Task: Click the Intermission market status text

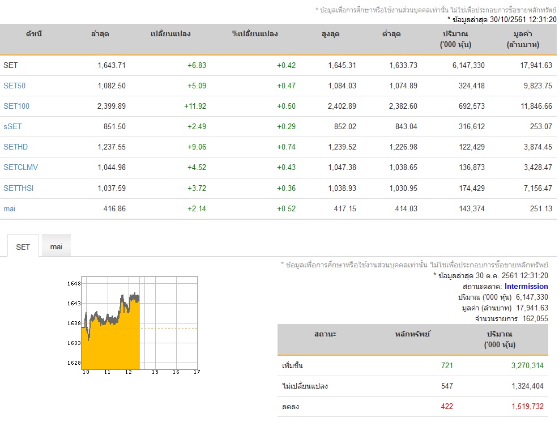Action: (526, 286)
